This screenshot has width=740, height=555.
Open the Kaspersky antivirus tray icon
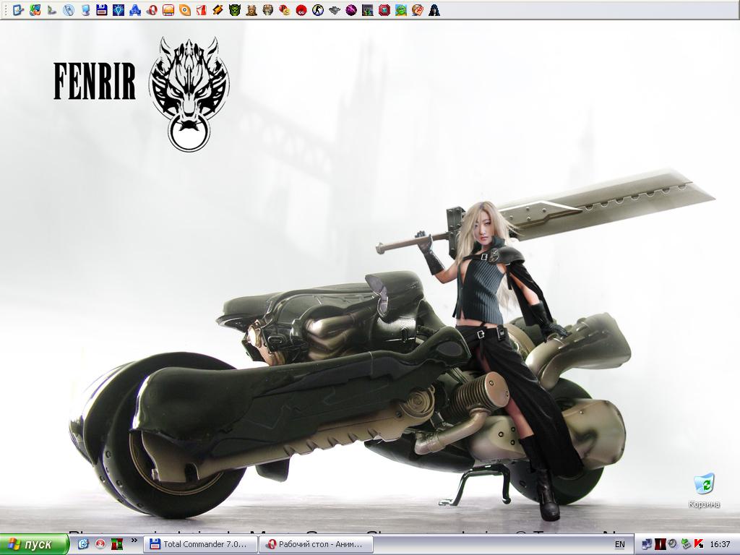click(699, 545)
